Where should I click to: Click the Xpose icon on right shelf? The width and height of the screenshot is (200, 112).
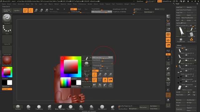tap(168, 105)
